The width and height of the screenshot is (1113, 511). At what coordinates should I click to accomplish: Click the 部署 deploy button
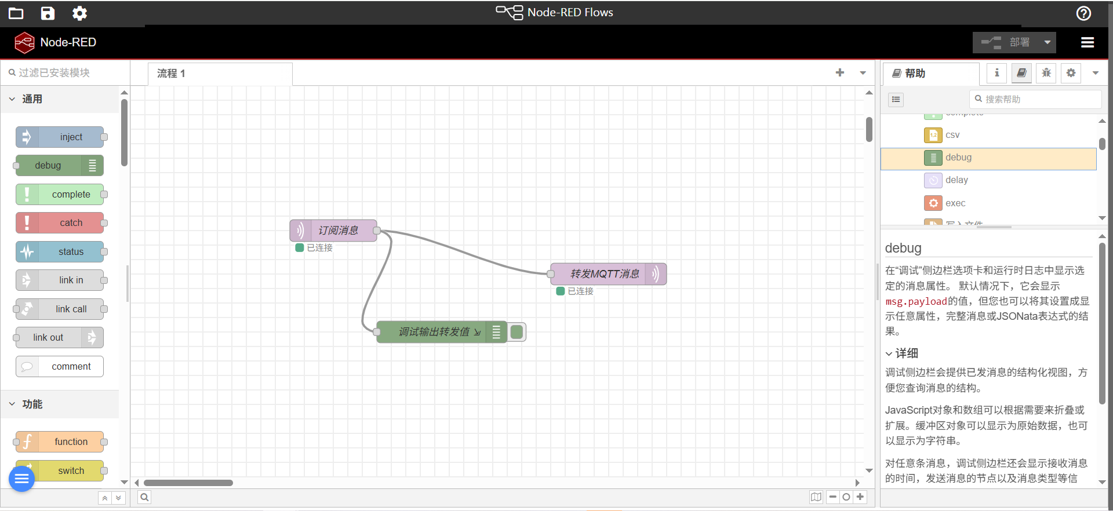(1006, 42)
